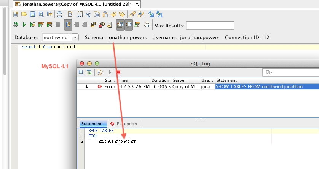Close the Untitled 23 editor tab

click(137, 4)
